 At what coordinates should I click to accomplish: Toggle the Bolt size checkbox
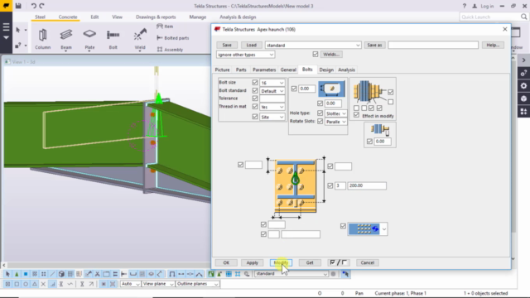tap(255, 83)
